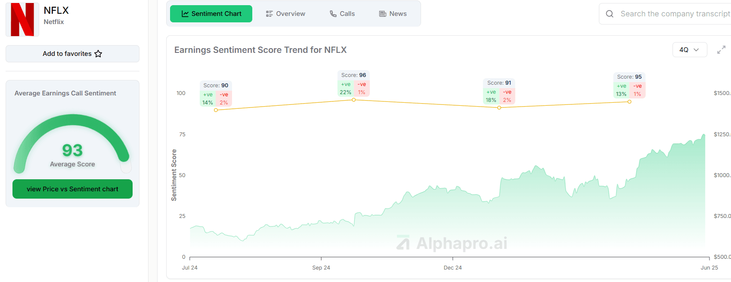
Task: Click the NFLX ticker text
Action: pos(56,10)
